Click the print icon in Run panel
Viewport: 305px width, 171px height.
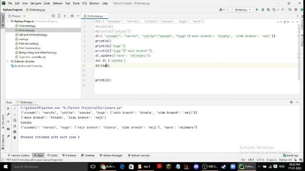pyautogui.click(x=15, y=132)
